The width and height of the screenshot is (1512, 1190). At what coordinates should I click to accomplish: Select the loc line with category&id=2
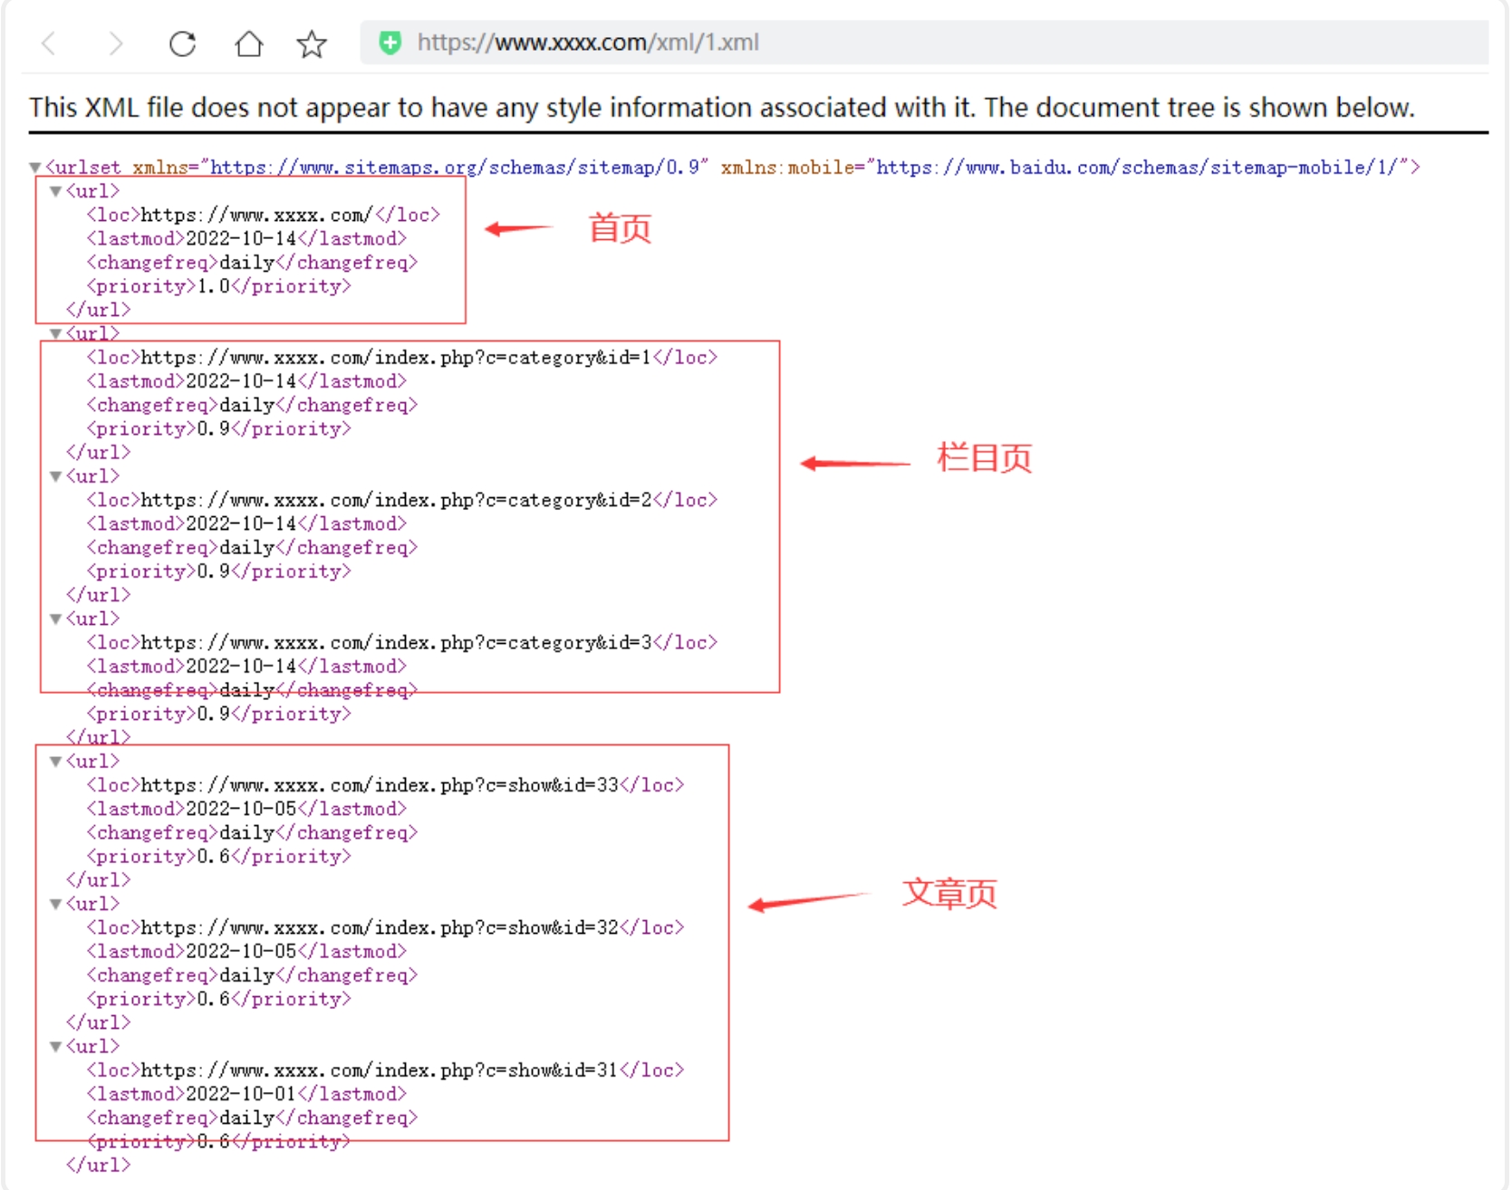point(402,500)
